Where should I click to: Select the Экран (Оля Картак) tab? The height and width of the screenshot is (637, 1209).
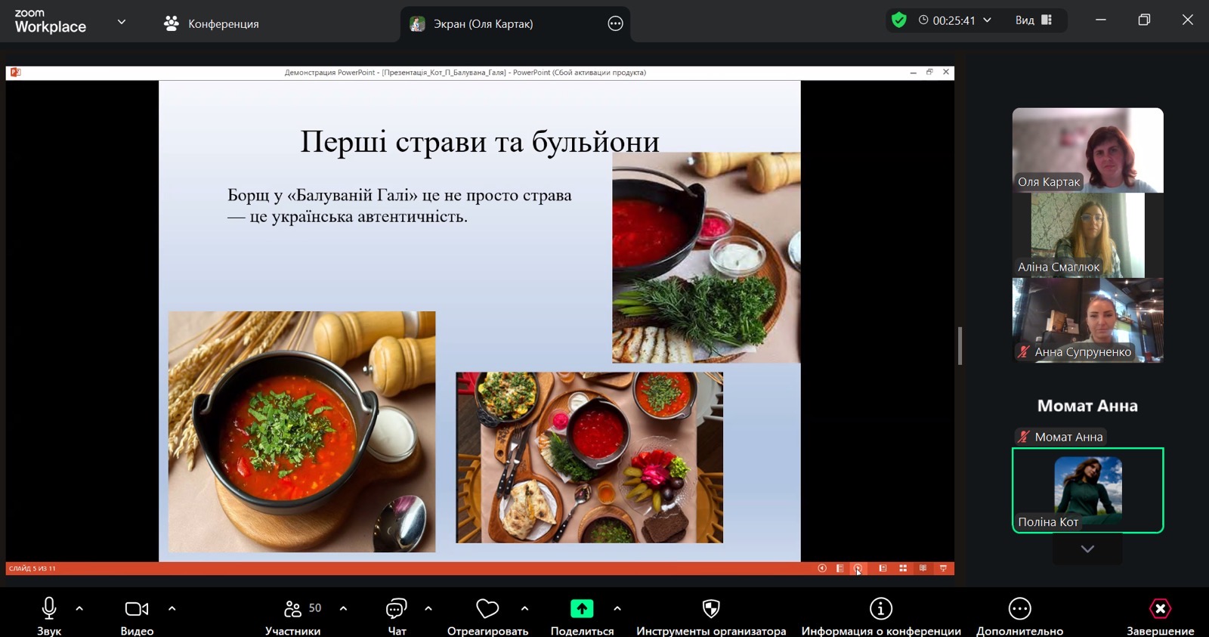(482, 24)
